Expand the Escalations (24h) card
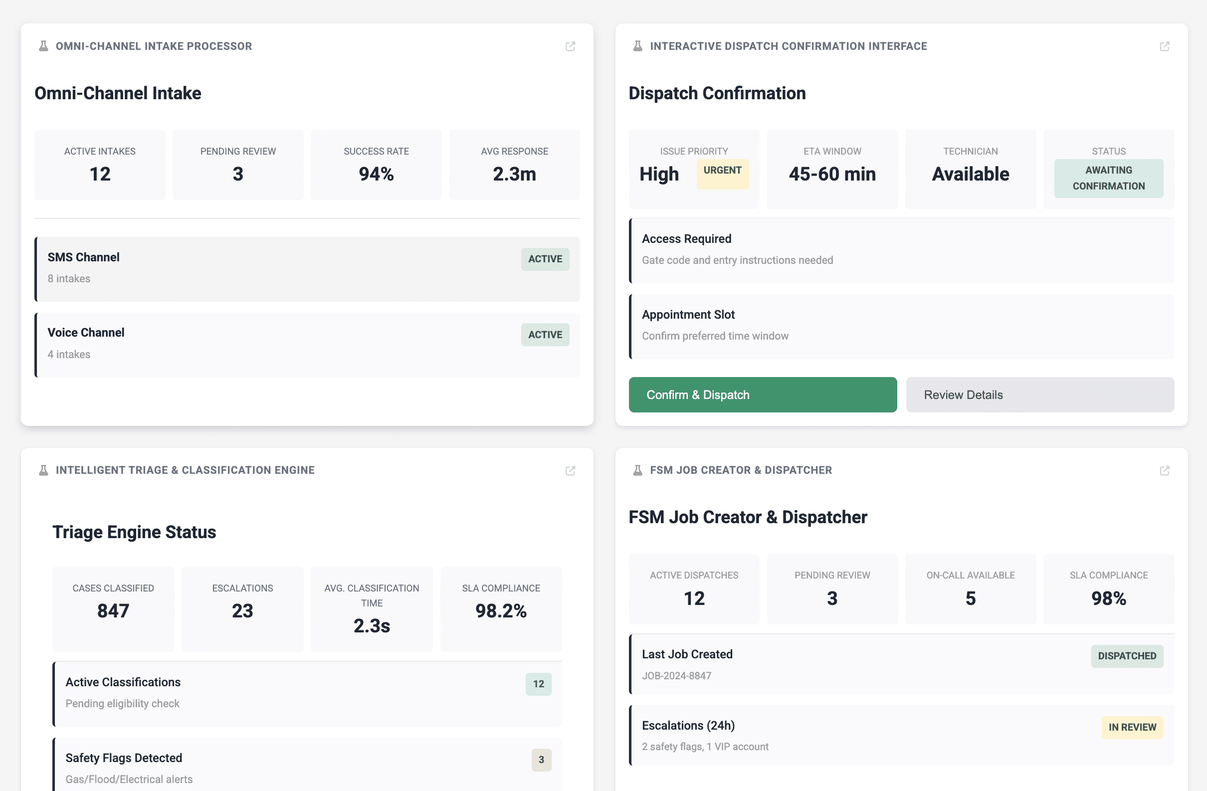 [x=903, y=735]
